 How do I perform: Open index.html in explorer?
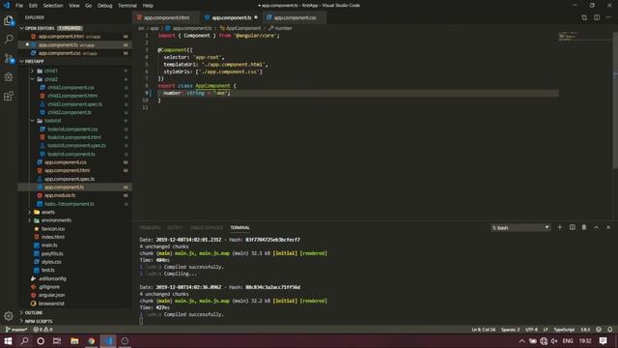tap(53, 237)
